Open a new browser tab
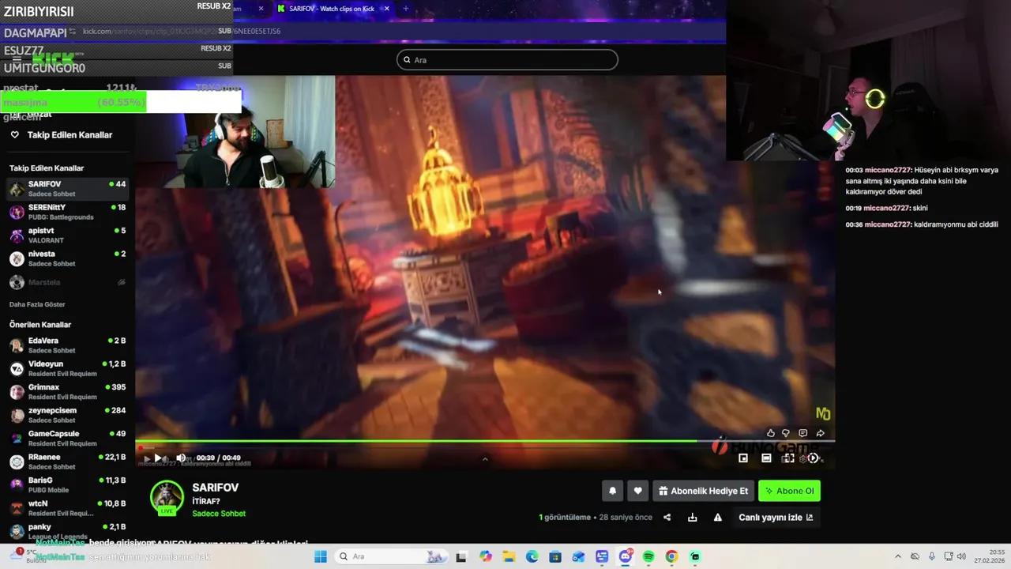The width and height of the screenshot is (1011, 569). [x=406, y=9]
